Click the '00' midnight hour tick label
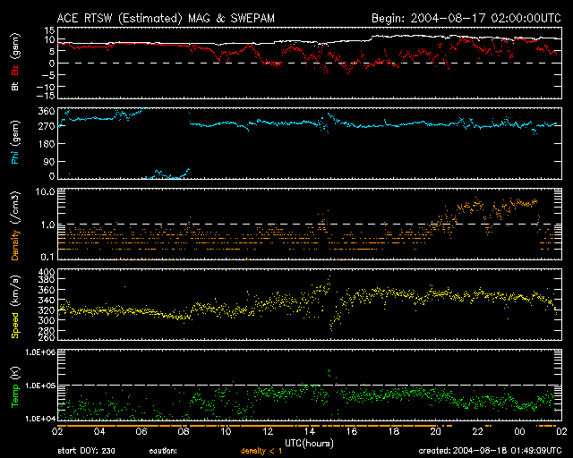Screen dimensions: 573x458 click(519, 431)
